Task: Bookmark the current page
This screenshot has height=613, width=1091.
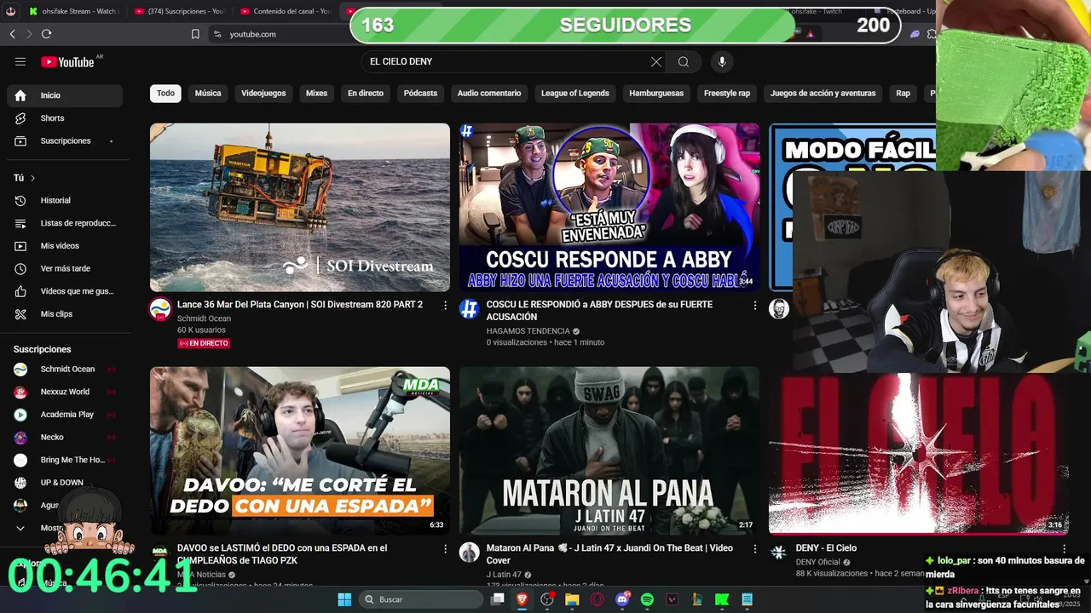Action: (x=195, y=34)
